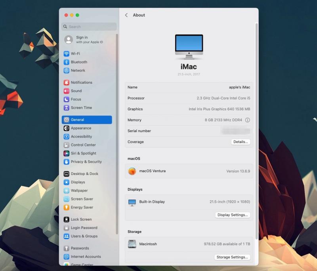The image size is (317, 271).
Task: Click Users & Groups icon
Action: 66,236
